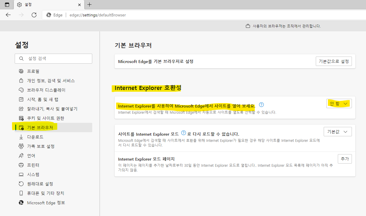The width and height of the screenshot is (366, 216).
Task: Click the forward arrow button
Action: (21, 15)
